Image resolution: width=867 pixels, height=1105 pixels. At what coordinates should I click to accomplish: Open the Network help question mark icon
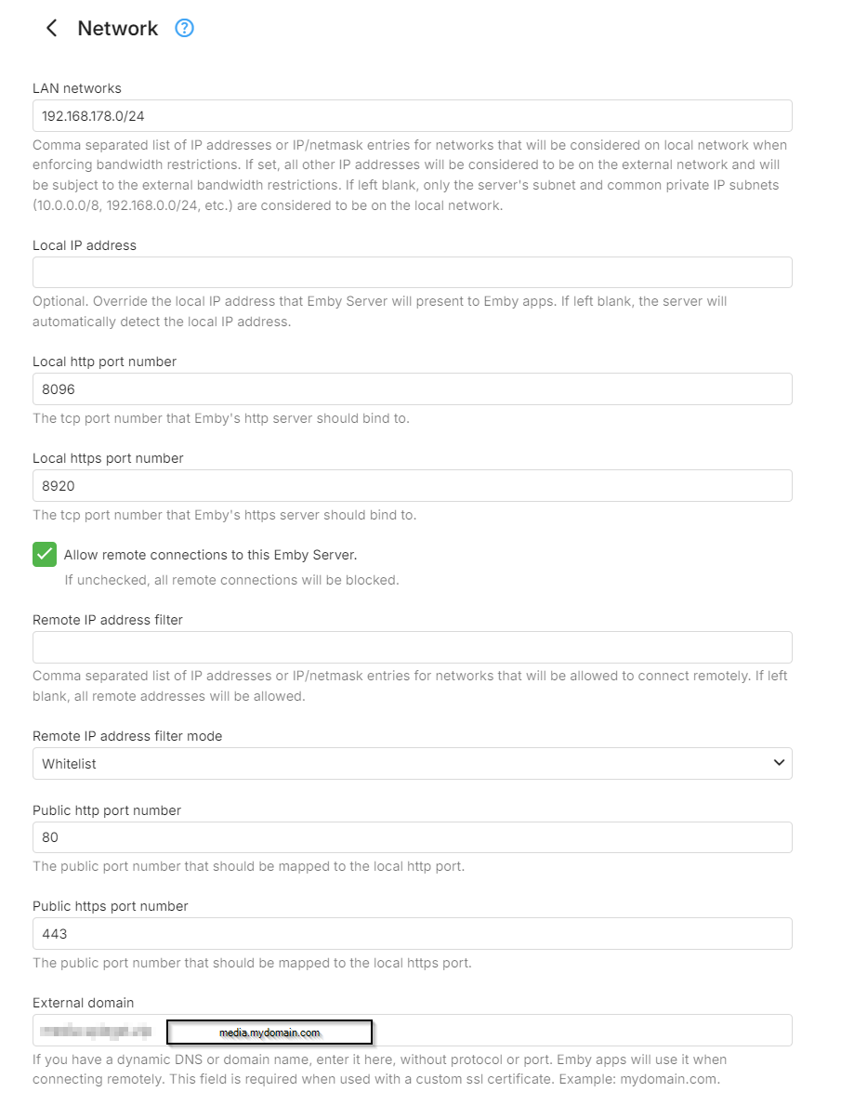(x=185, y=29)
